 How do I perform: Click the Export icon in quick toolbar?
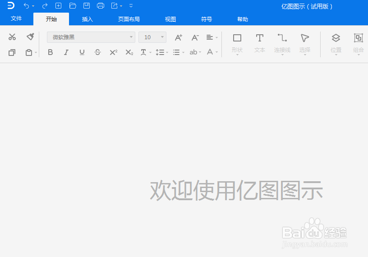(x=114, y=5)
